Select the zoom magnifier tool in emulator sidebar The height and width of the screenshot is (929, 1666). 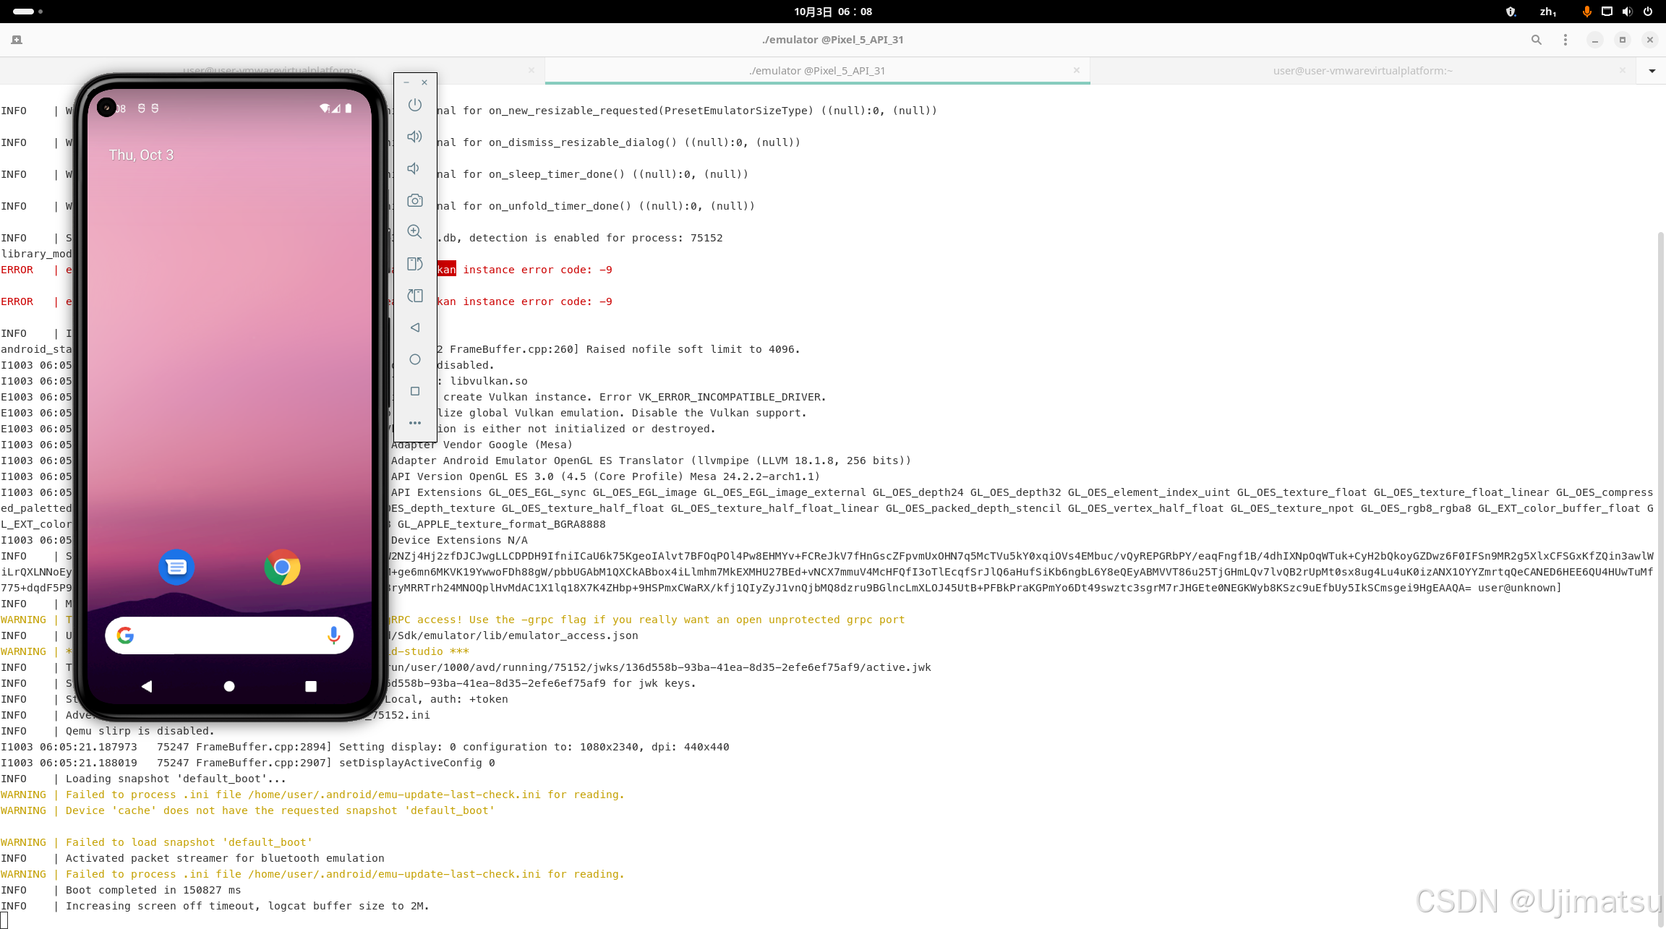[x=414, y=232]
